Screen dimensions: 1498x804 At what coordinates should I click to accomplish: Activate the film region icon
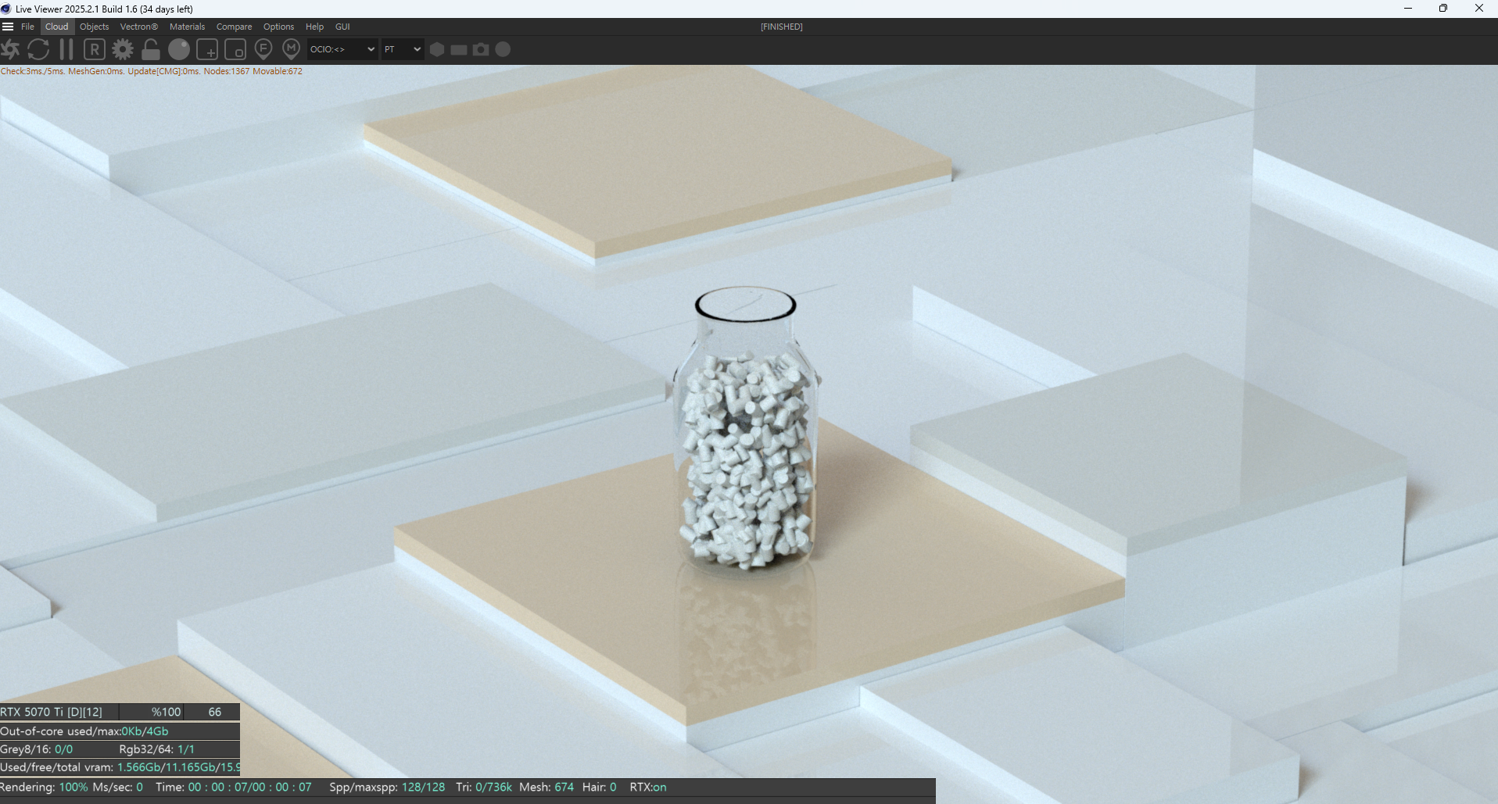coord(235,49)
